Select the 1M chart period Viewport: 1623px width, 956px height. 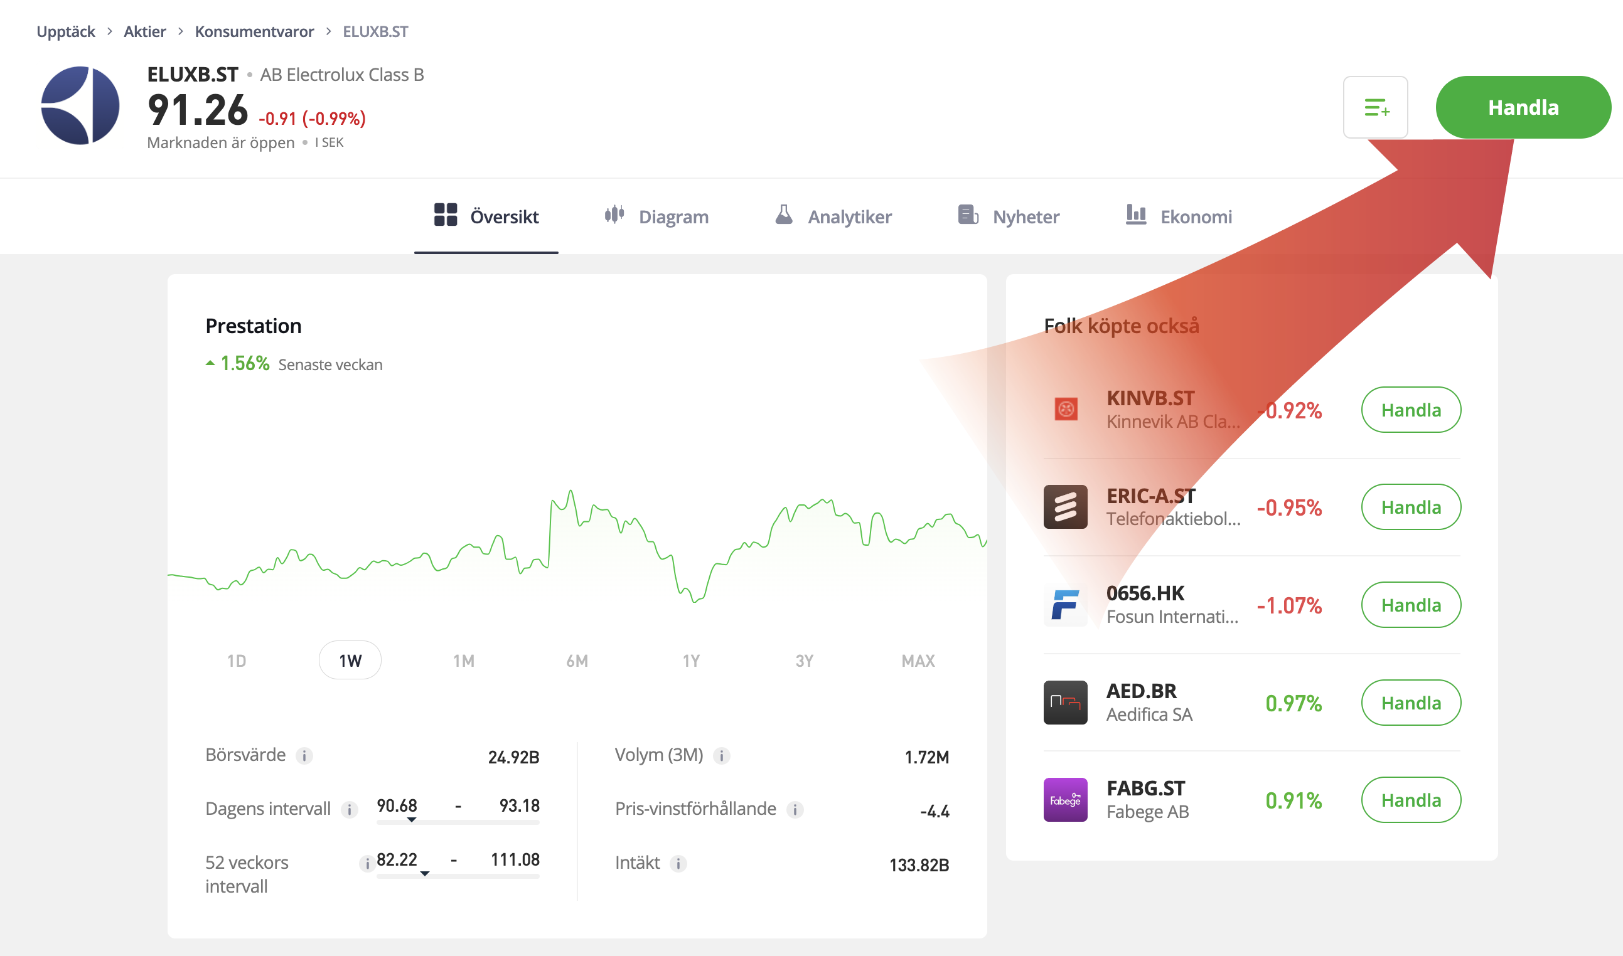coord(463,661)
